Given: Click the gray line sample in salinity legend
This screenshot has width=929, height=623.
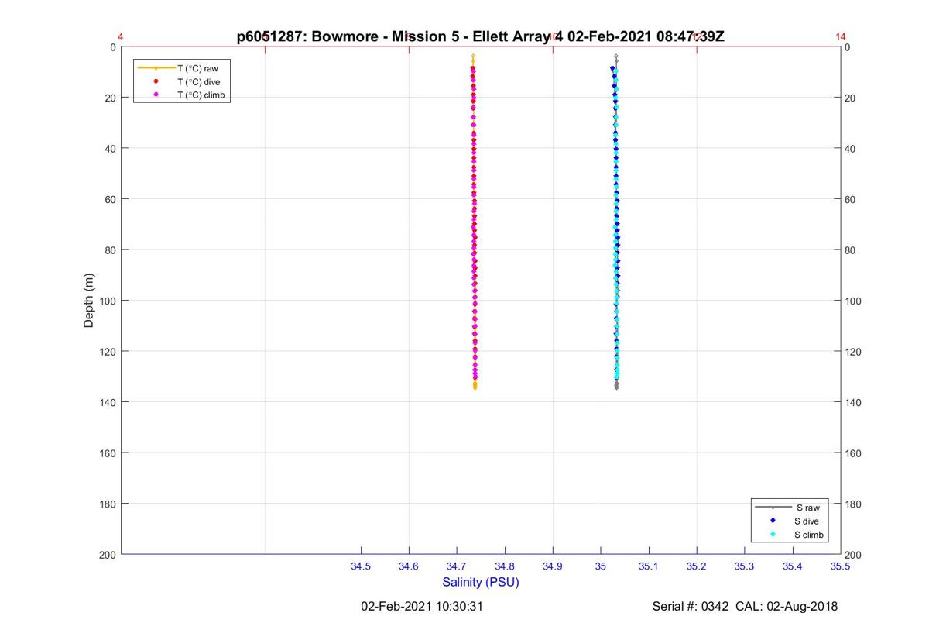Looking at the screenshot, I should 773,508.
